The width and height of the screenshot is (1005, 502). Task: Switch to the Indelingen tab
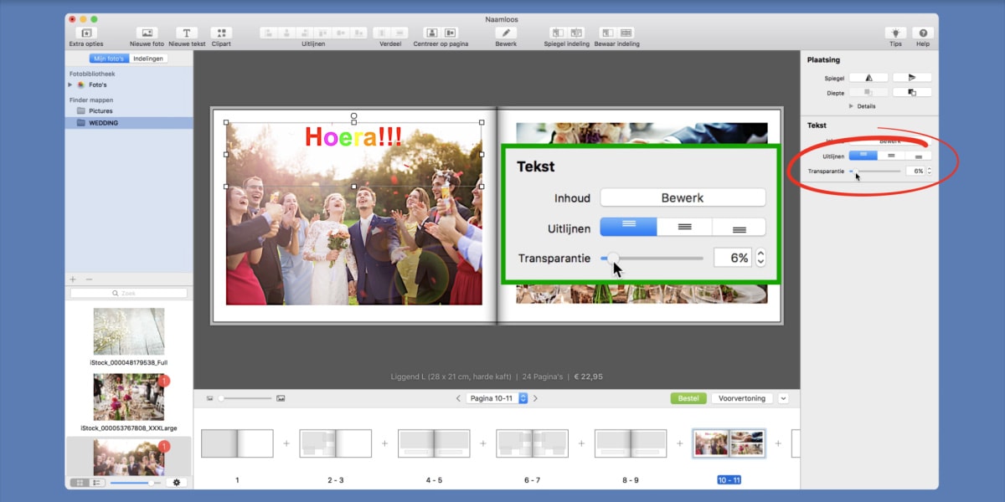[x=148, y=59]
